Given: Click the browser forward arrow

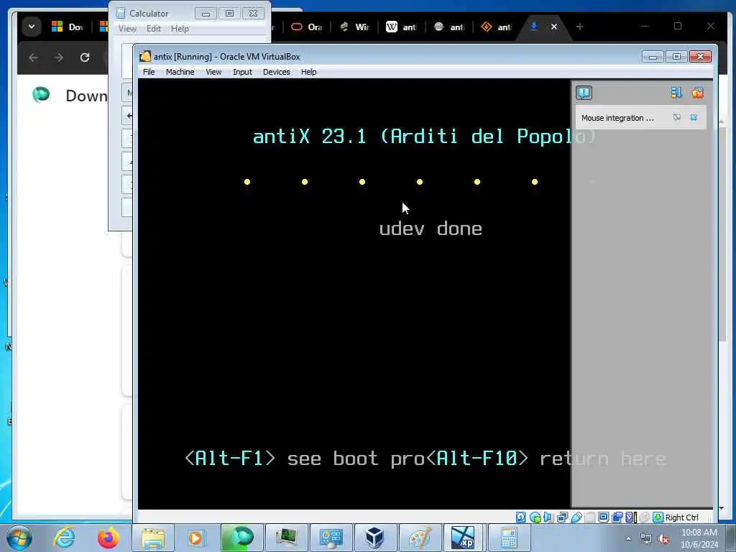Looking at the screenshot, I should point(58,57).
